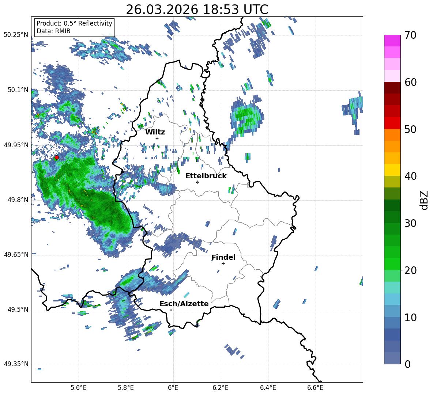
Task: Click the Findel station label
Action: click(223, 257)
